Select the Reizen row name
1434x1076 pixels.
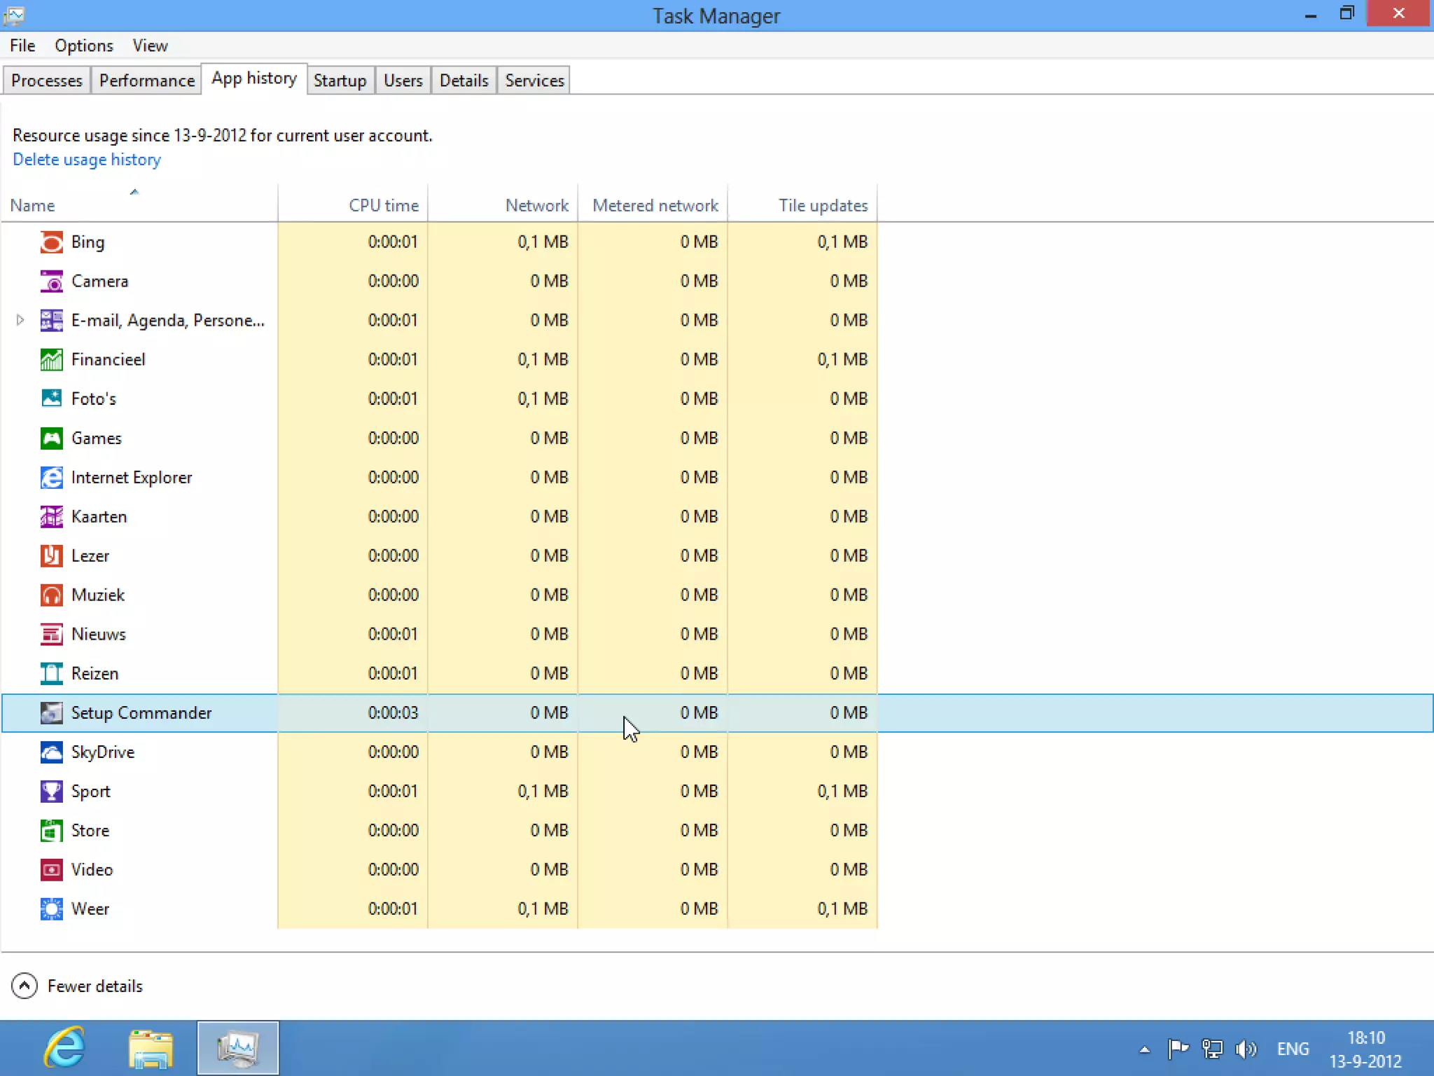click(x=95, y=674)
